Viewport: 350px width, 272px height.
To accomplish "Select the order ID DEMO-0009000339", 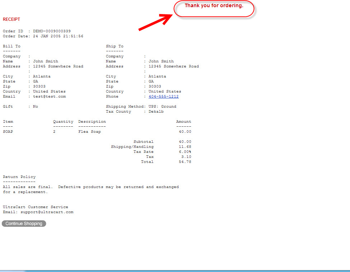I will 52,31.
